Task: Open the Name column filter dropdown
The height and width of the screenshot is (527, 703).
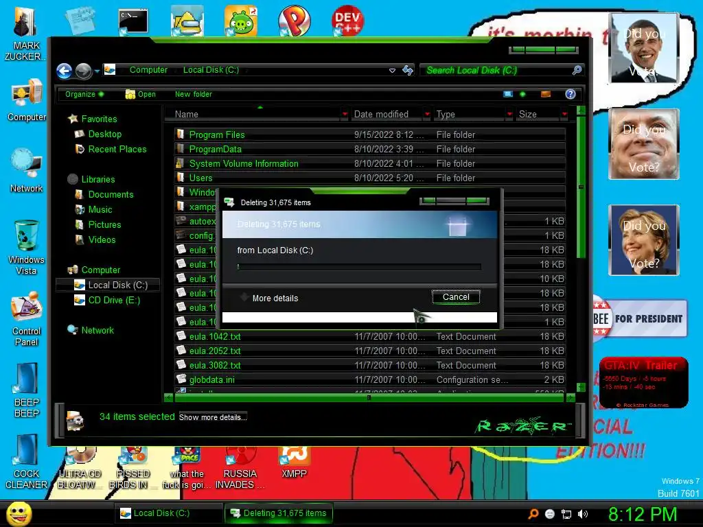Action: 345,115
